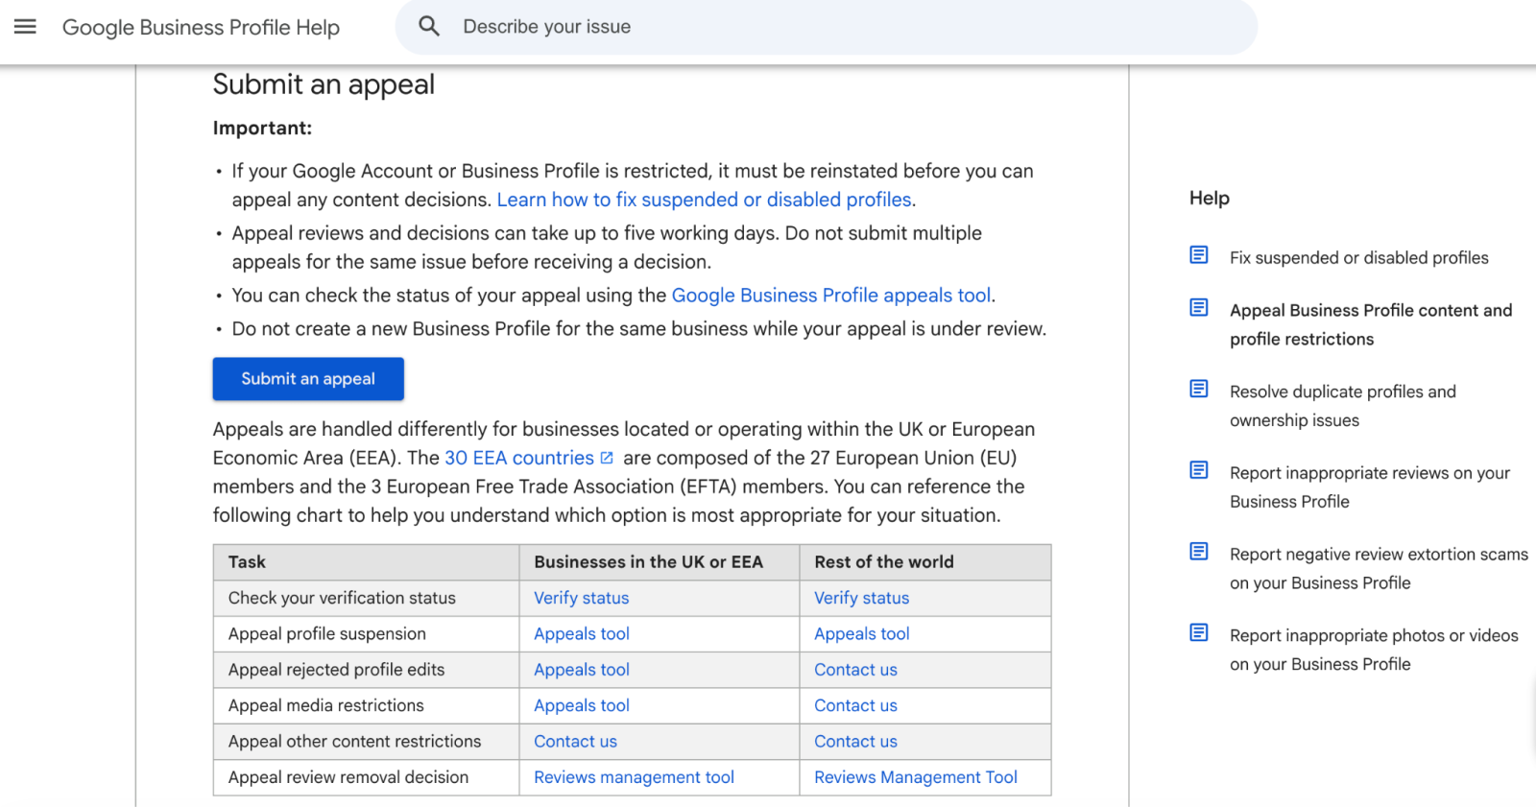Open Fix suspended or disabled profiles article
Screen dimensions: 1536x807
tap(1359, 257)
